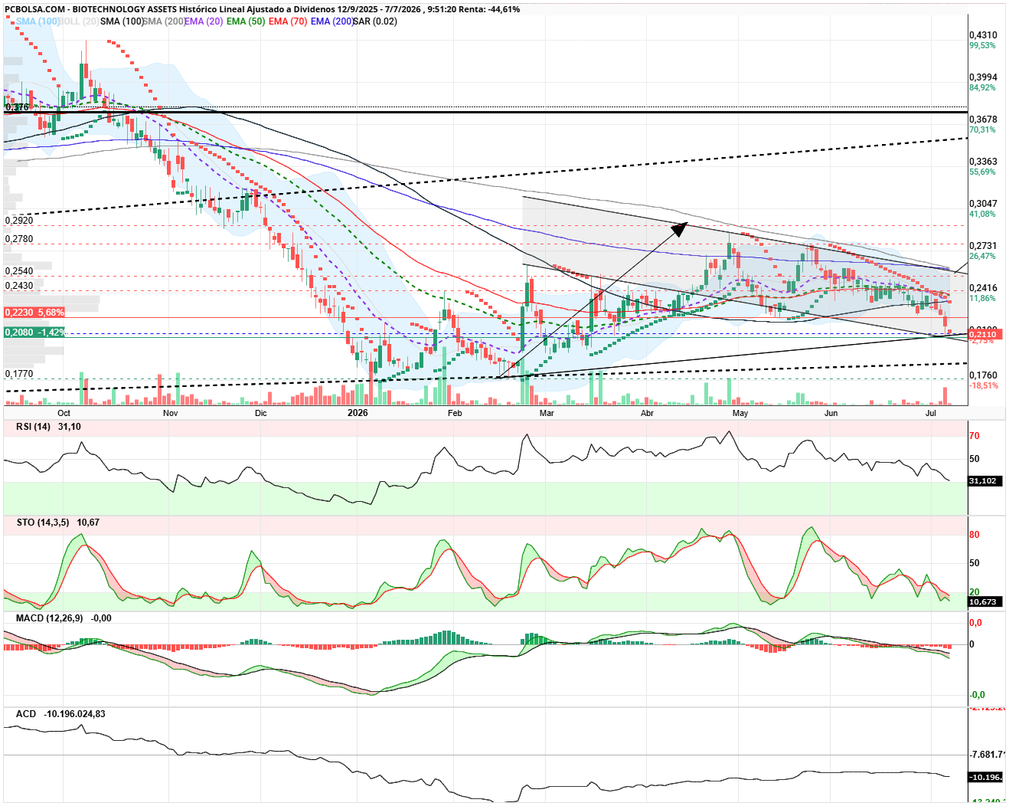Viewport: 1009px width, 806px height.
Task: Click the ACD value box -10.196
Action: click(985, 777)
